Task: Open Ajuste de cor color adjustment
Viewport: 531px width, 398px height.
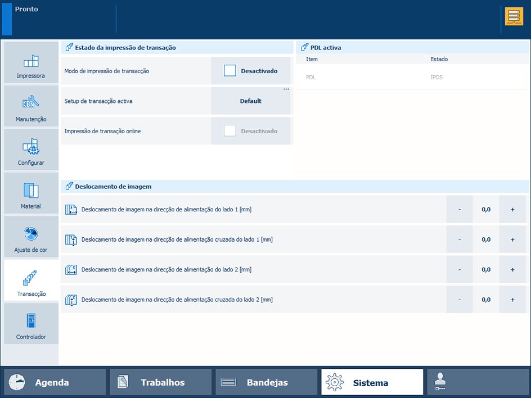Action: pyautogui.click(x=31, y=237)
